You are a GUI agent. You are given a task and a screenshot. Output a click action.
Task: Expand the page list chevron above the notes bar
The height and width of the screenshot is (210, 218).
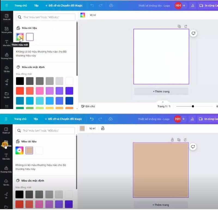[163, 102]
